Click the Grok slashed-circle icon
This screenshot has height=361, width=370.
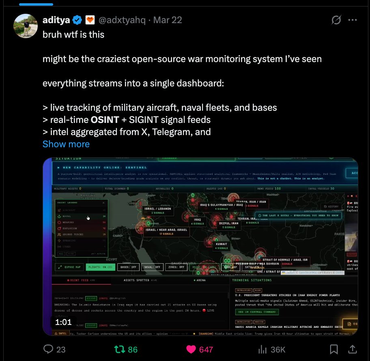coord(336,20)
